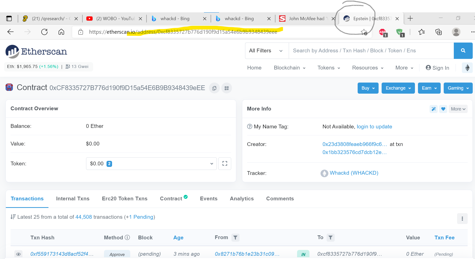The width and height of the screenshot is (475, 259).
Task: Open txn hash 0xf559173143d8acf52f4
Action: click(62, 254)
